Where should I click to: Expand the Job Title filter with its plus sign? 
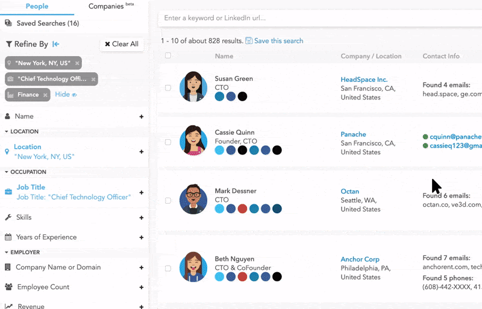(142, 193)
